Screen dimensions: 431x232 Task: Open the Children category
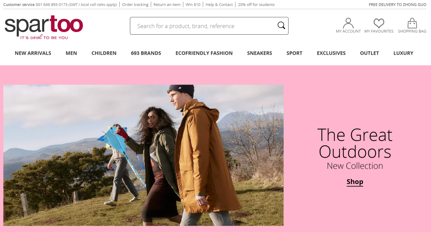(x=104, y=53)
